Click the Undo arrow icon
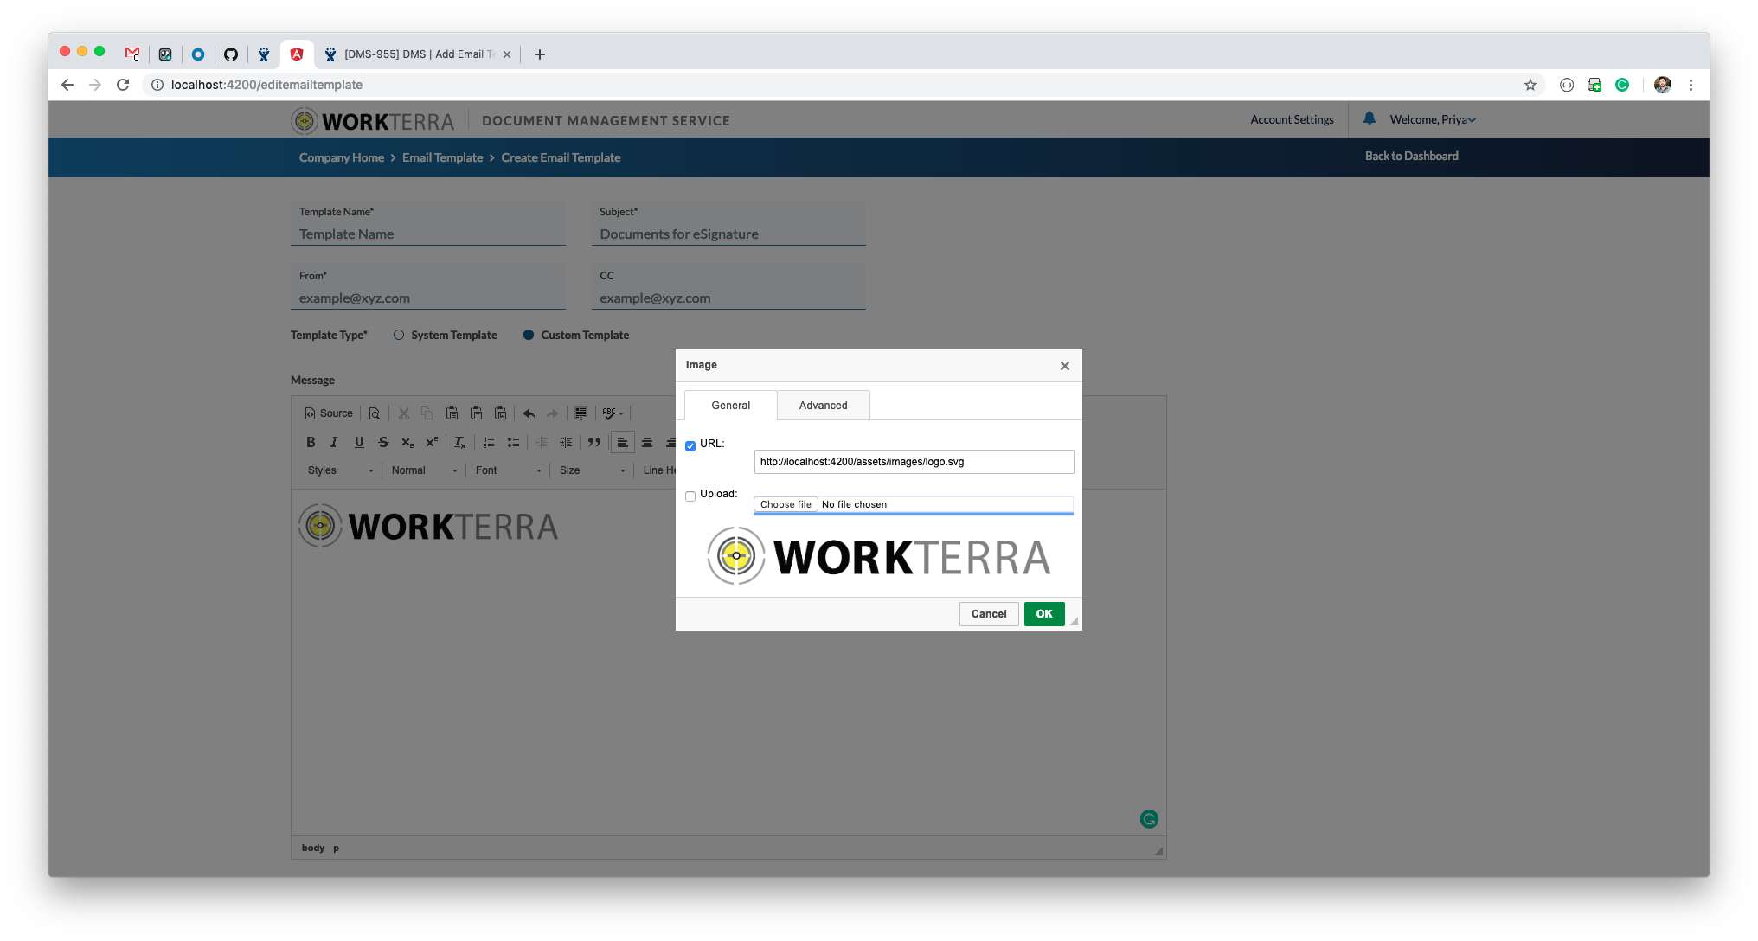 529,413
